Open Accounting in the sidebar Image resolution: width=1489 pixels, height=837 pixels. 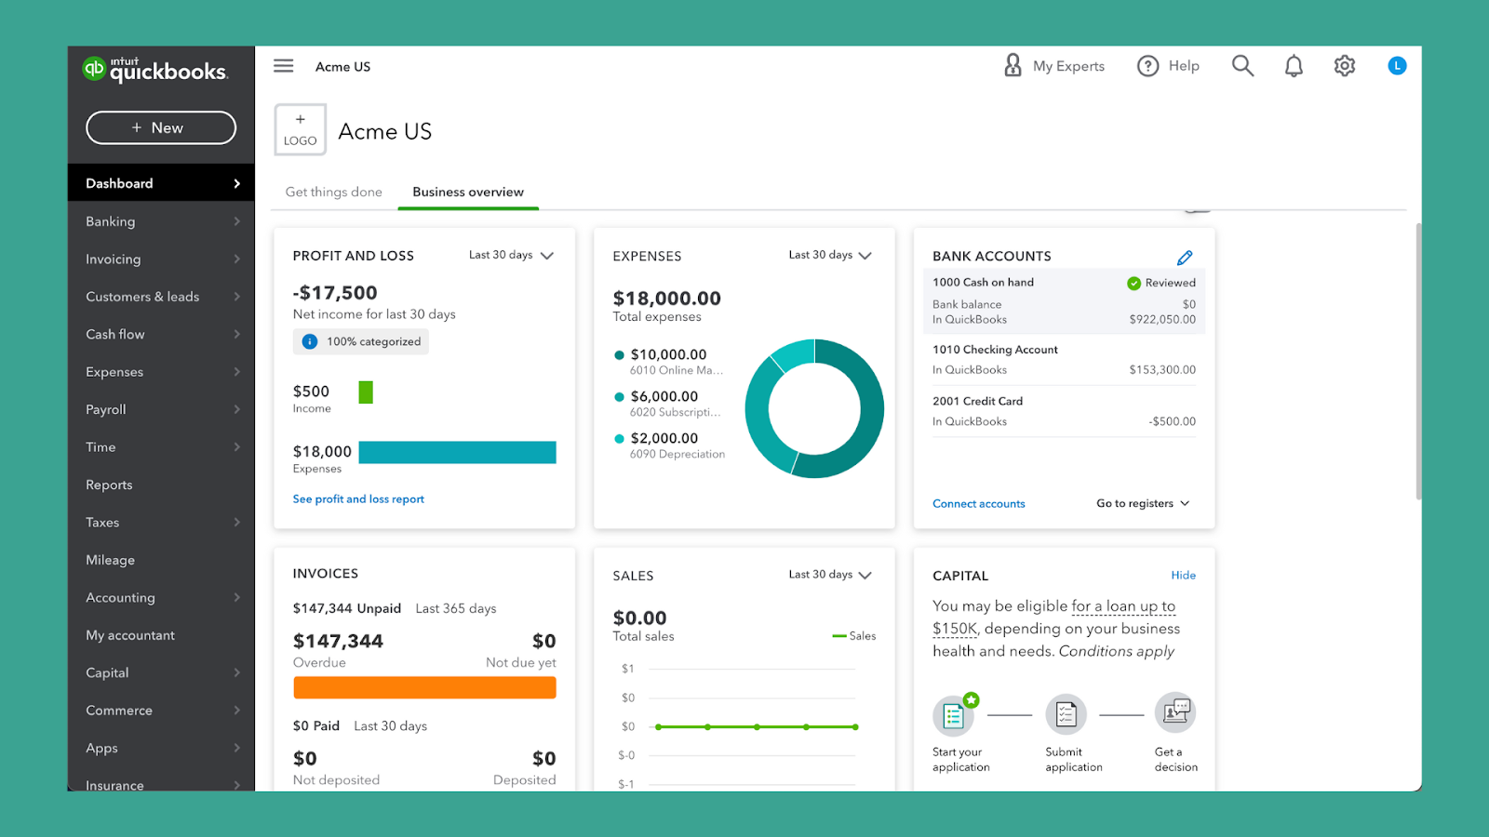tap(161, 598)
